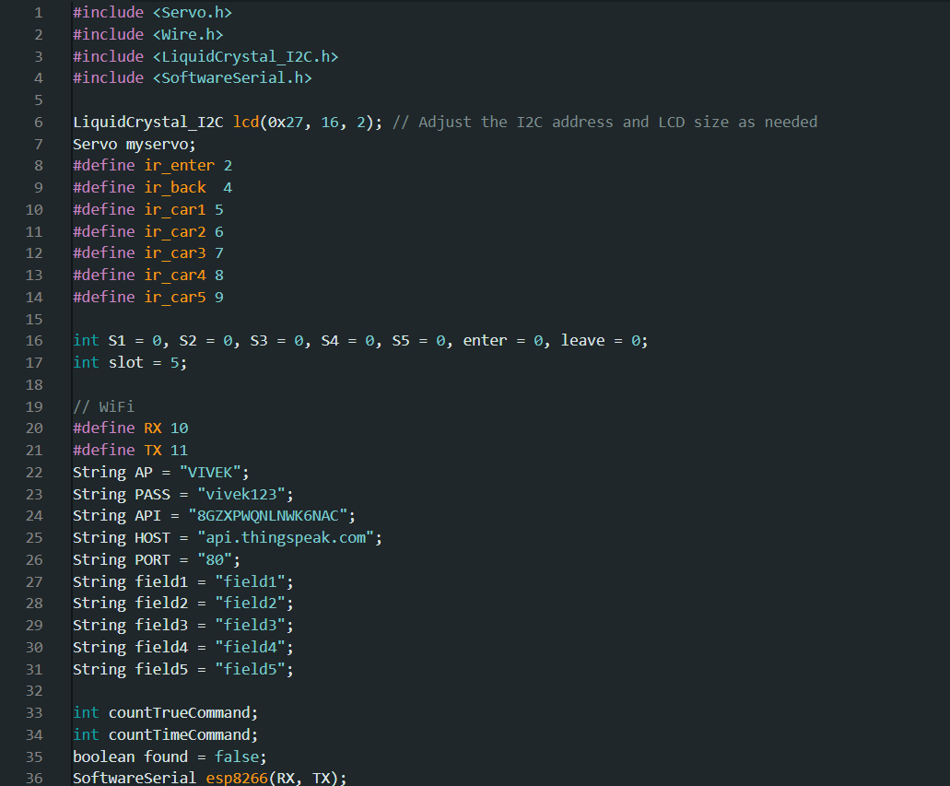Viewport: 950px width, 786px height.
Task: Place cursor on the ir_car3 macro
Action: [x=175, y=253]
